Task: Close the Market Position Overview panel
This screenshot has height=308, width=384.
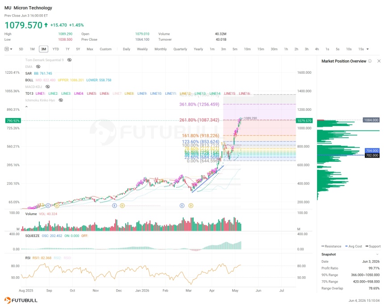Action: [379, 61]
